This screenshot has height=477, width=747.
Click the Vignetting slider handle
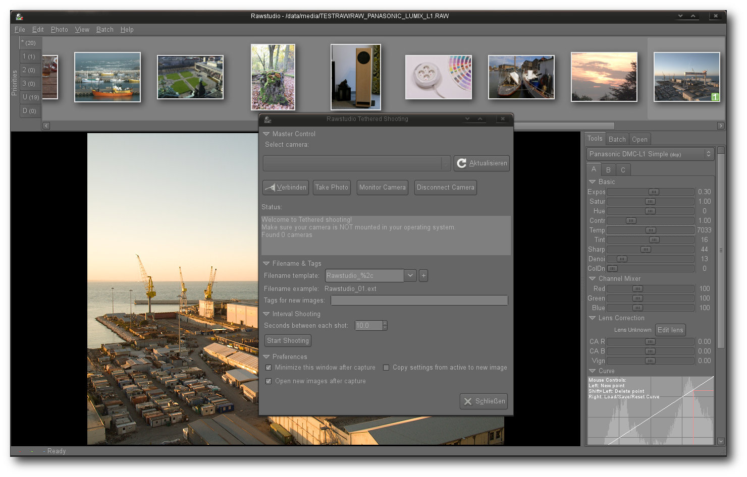(x=650, y=361)
